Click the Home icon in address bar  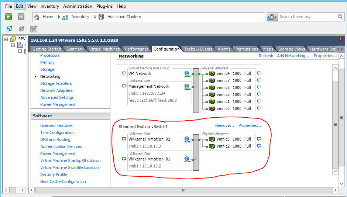(x=37, y=17)
